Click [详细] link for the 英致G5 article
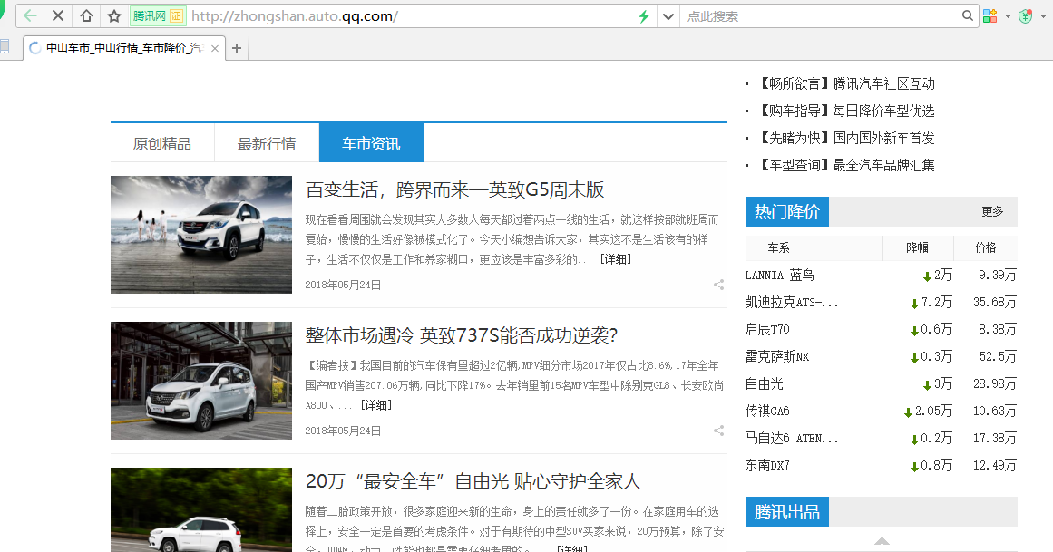This screenshot has width=1053, height=552. (615, 259)
